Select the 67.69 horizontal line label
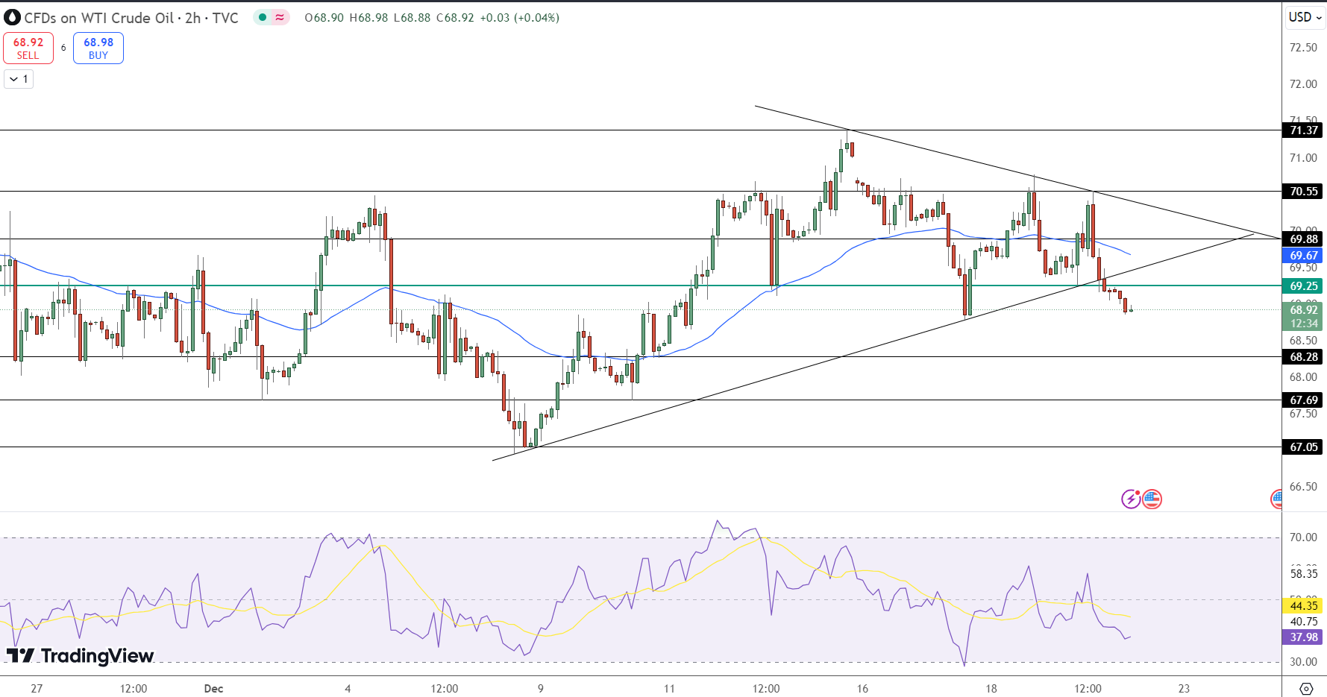This screenshot has height=697, width=1327. (x=1304, y=400)
